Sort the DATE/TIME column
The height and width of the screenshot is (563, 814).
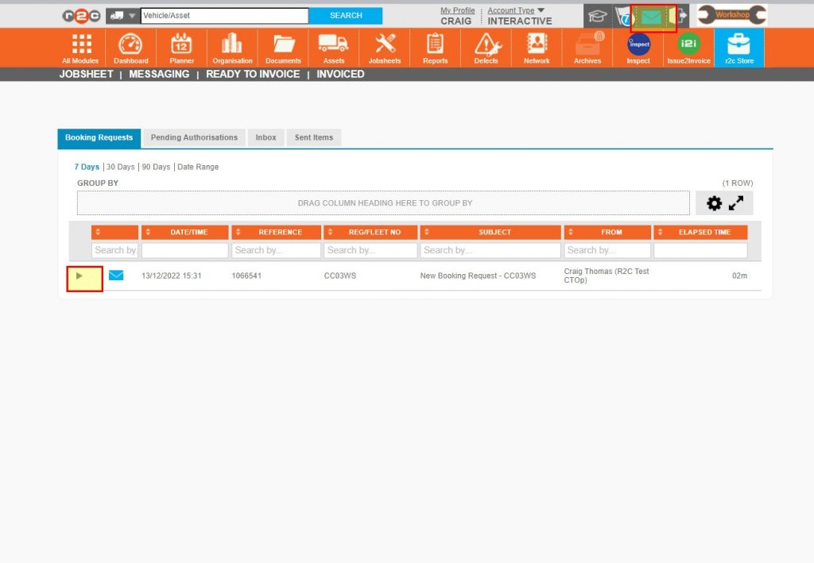pos(148,232)
